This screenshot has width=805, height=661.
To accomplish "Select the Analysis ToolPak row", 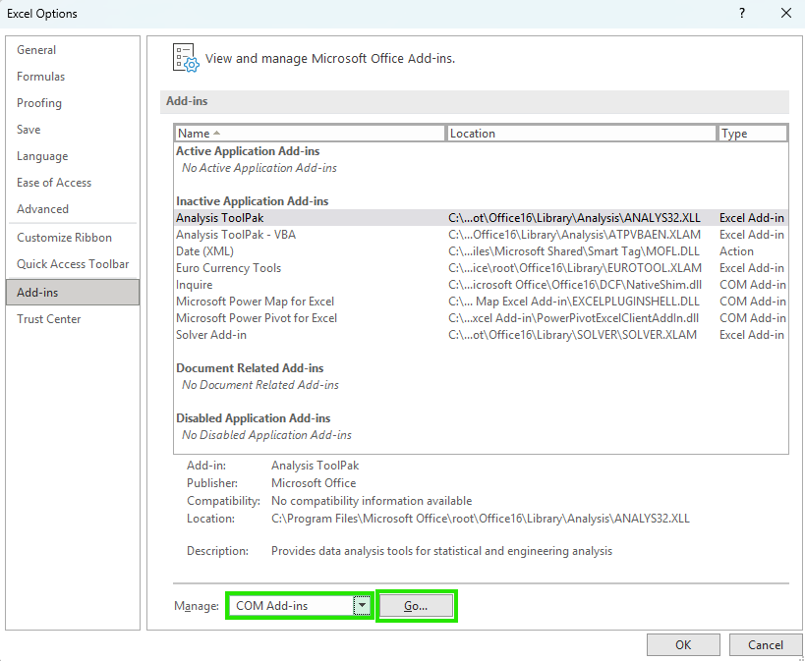I will (481, 218).
